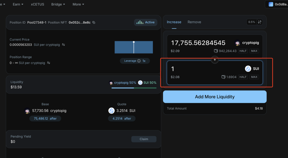Open the xCETUS menu item
The image size is (288, 158).
[x=37, y=4]
